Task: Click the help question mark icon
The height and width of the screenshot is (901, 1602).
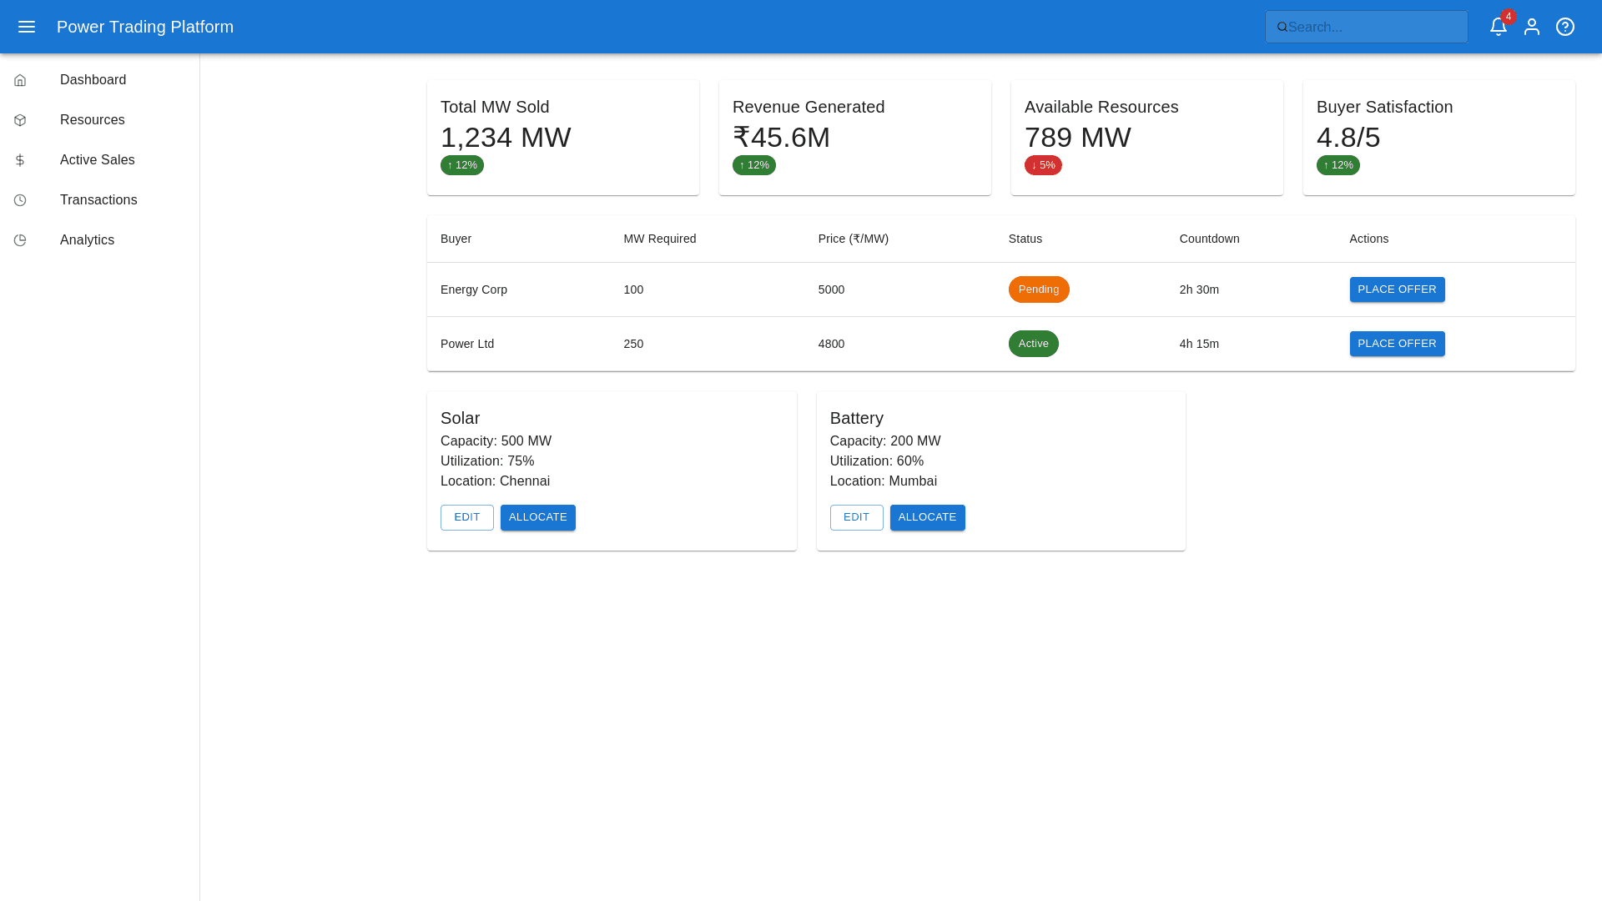Action: pyautogui.click(x=1565, y=27)
